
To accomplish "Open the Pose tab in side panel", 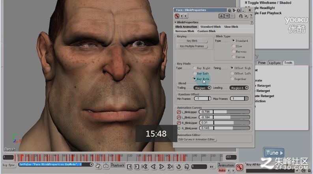I will coord(262,63).
